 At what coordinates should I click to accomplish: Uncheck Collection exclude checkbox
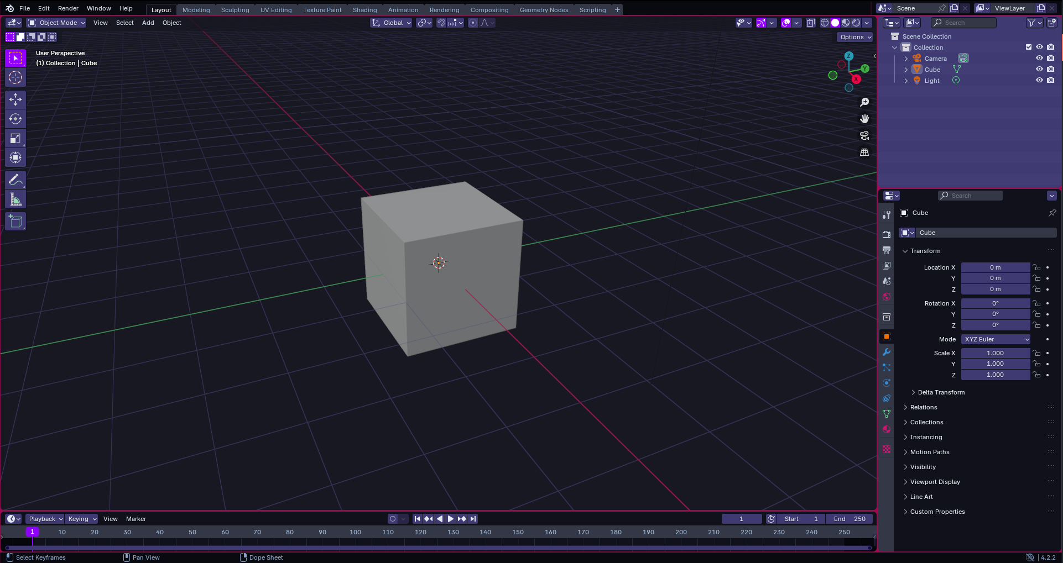click(x=1029, y=47)
